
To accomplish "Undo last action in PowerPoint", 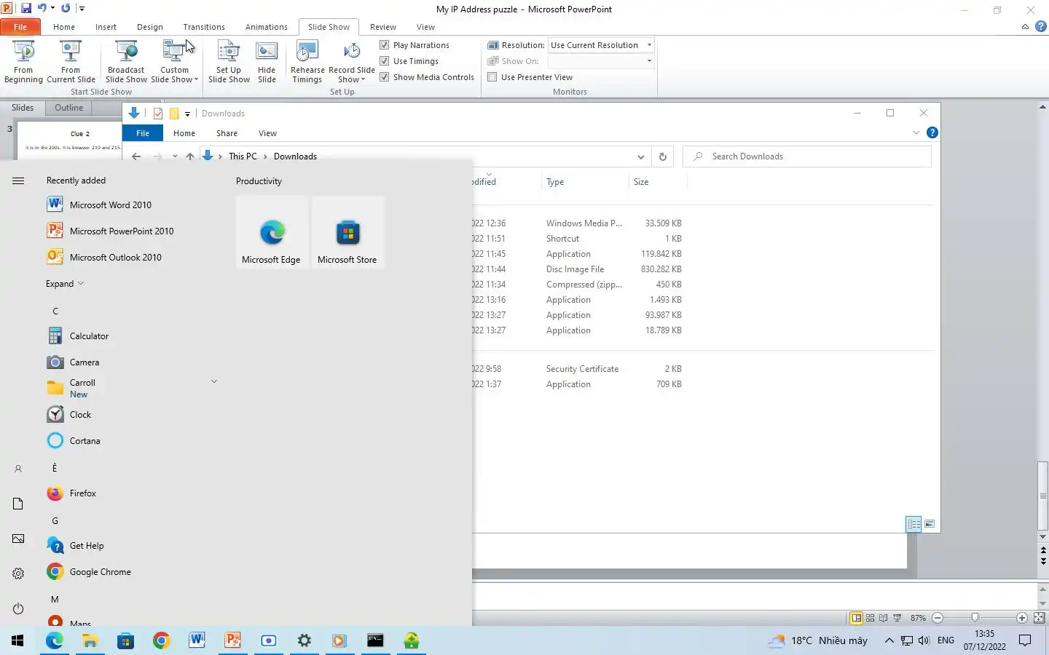I will [42, 9].
